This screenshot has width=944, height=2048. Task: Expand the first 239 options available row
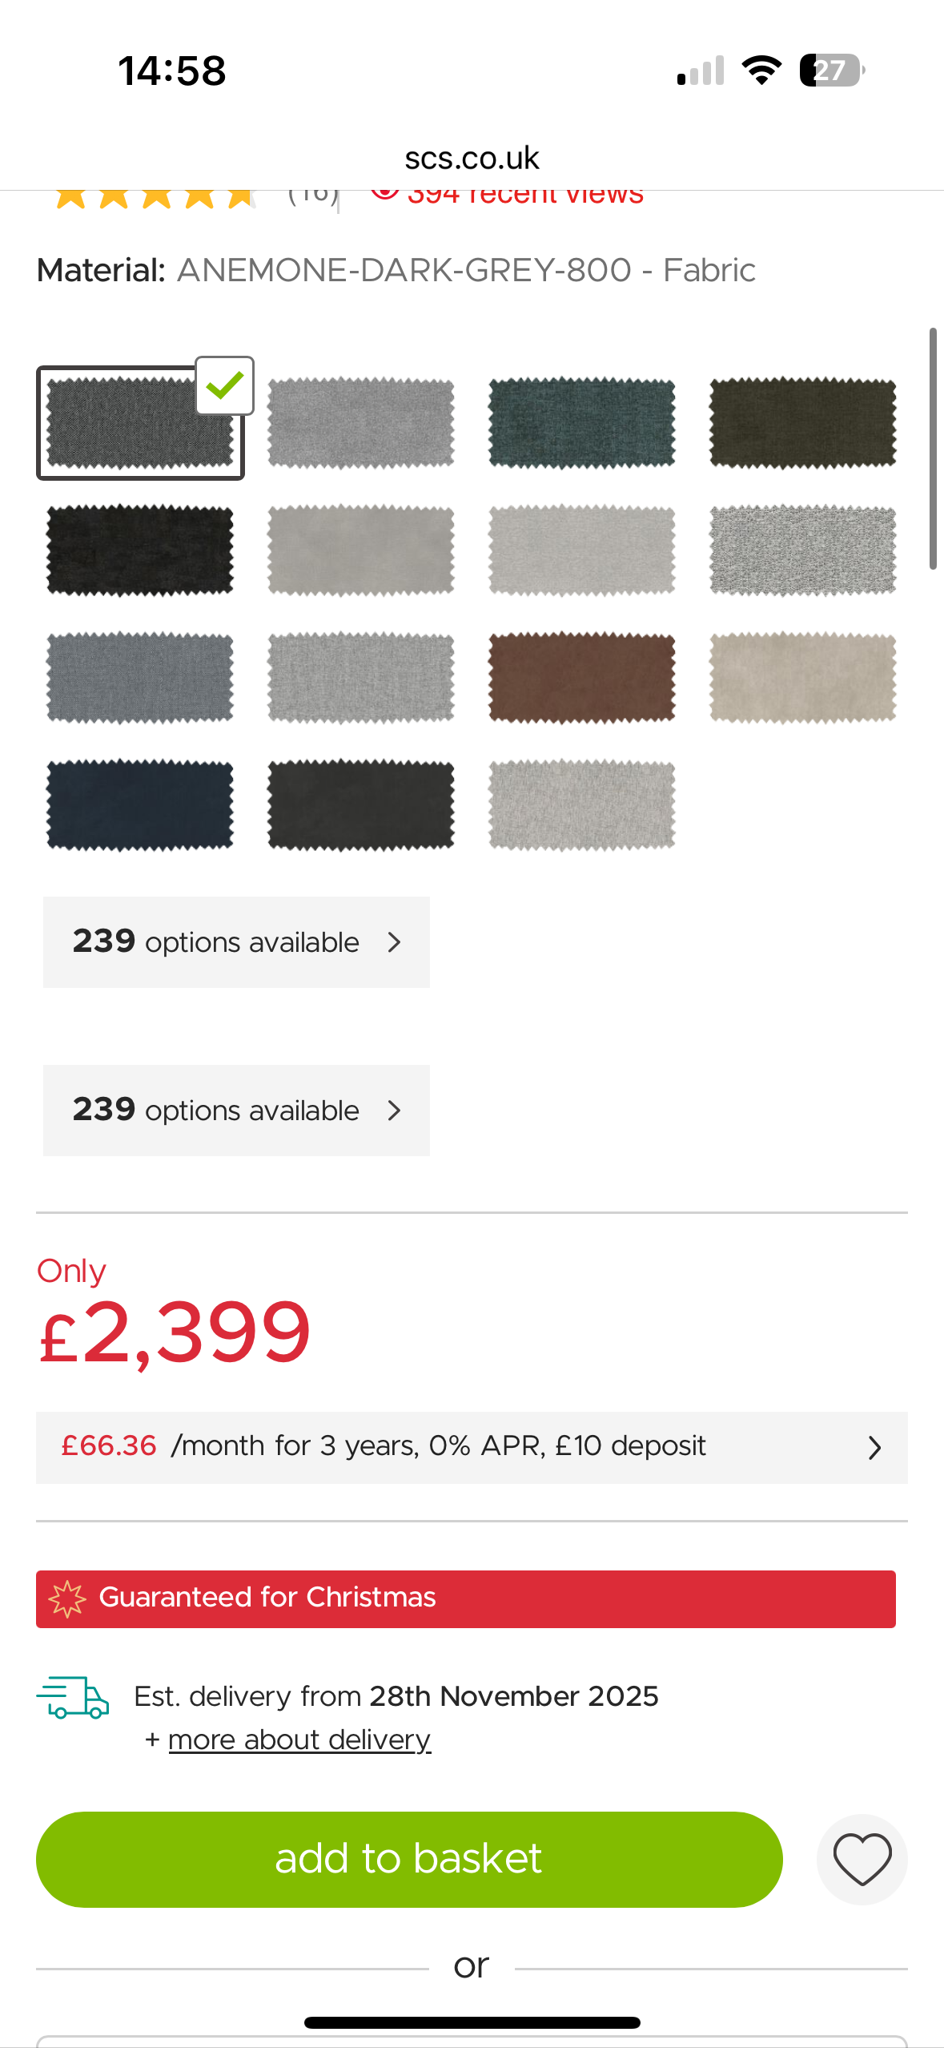[x=236, y=942]
